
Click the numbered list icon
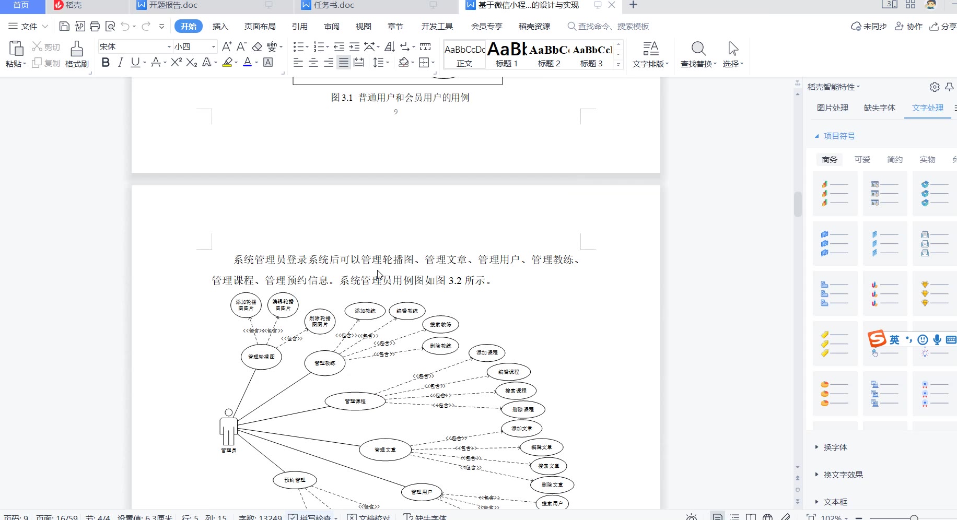click(319, 47)
